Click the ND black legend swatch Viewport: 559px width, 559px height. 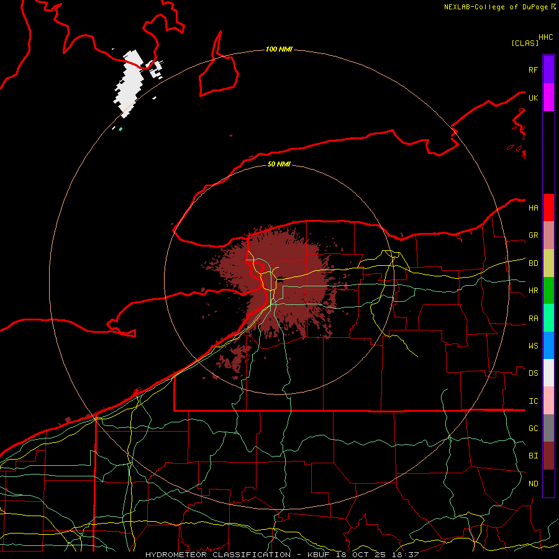click(x=548, y=483)
